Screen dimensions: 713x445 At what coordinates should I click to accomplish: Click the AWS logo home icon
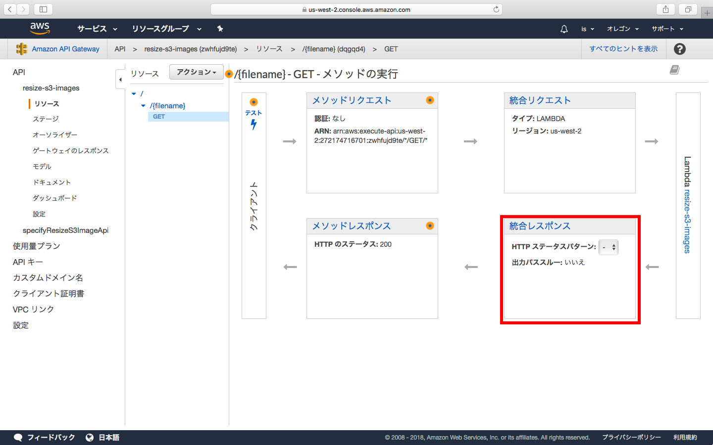coord(40,29)
